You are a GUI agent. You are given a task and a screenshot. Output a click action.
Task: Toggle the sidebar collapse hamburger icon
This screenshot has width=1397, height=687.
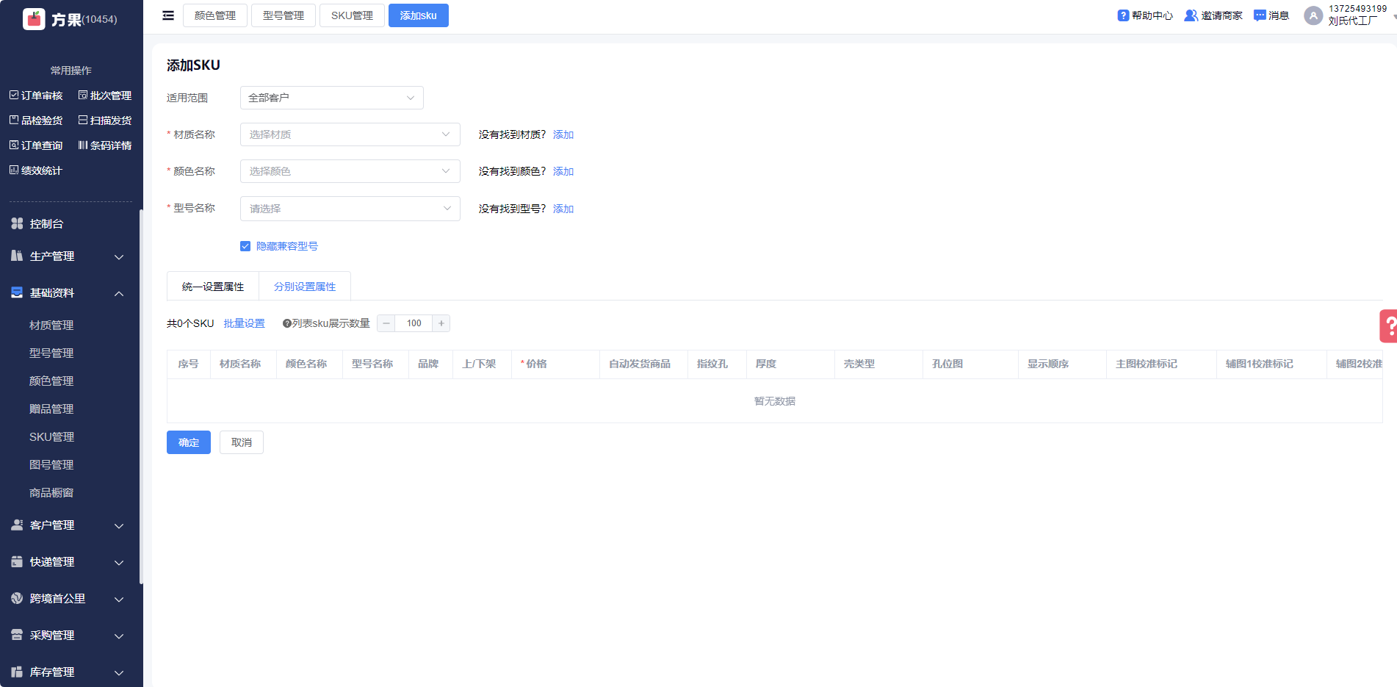pyautogui.click(x=168, y=15)
